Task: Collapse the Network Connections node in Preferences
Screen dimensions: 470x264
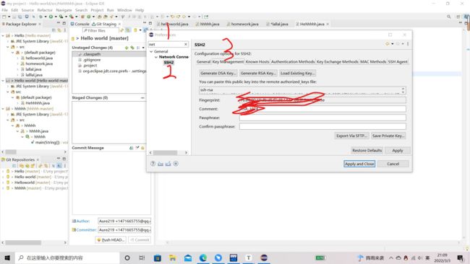Action: (156, 57)
